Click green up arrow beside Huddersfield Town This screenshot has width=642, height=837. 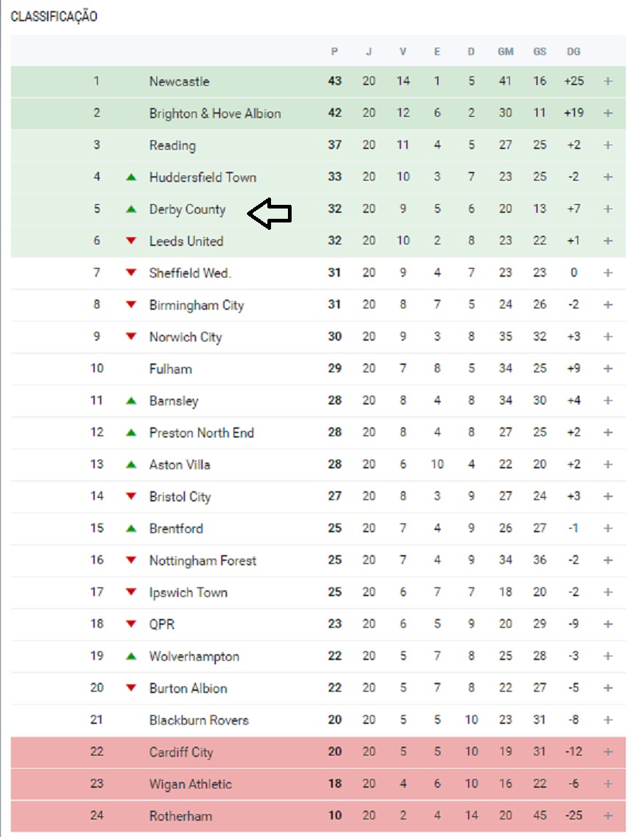(131, 177)
